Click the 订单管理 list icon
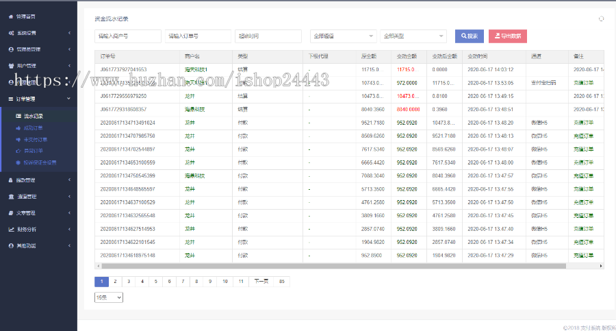Image resolution: width=616 pixels, height=331 pixels. tap(11, 99)
